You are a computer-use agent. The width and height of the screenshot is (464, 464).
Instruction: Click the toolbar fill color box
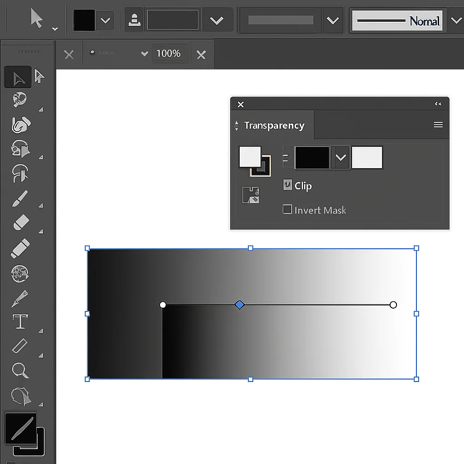(x=21, y=428)
